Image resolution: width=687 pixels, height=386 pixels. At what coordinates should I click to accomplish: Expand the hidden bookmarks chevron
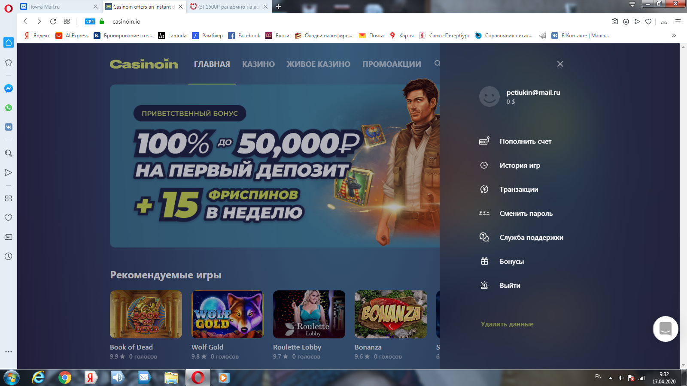[674, 36]
